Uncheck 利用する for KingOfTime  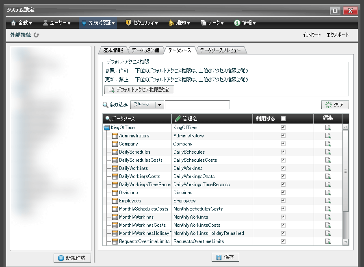283,128
